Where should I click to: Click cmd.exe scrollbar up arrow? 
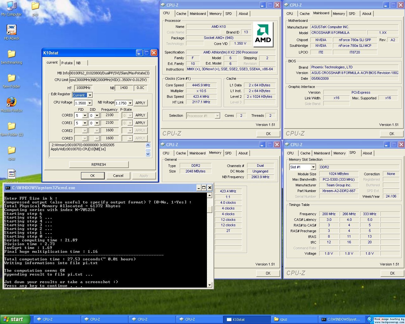click(x=209, y=196)
